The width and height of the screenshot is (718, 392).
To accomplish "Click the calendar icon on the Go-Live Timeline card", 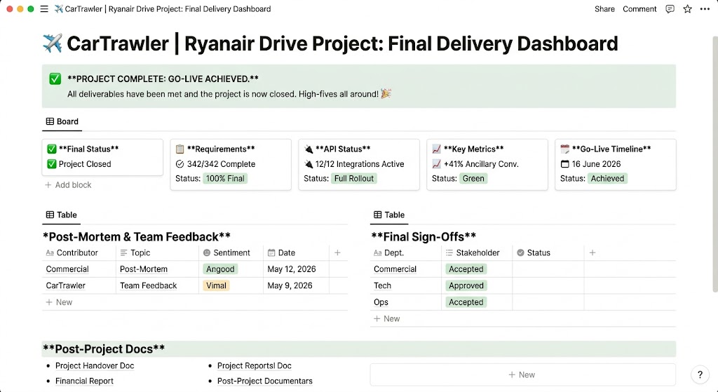I will click(565, 149).
